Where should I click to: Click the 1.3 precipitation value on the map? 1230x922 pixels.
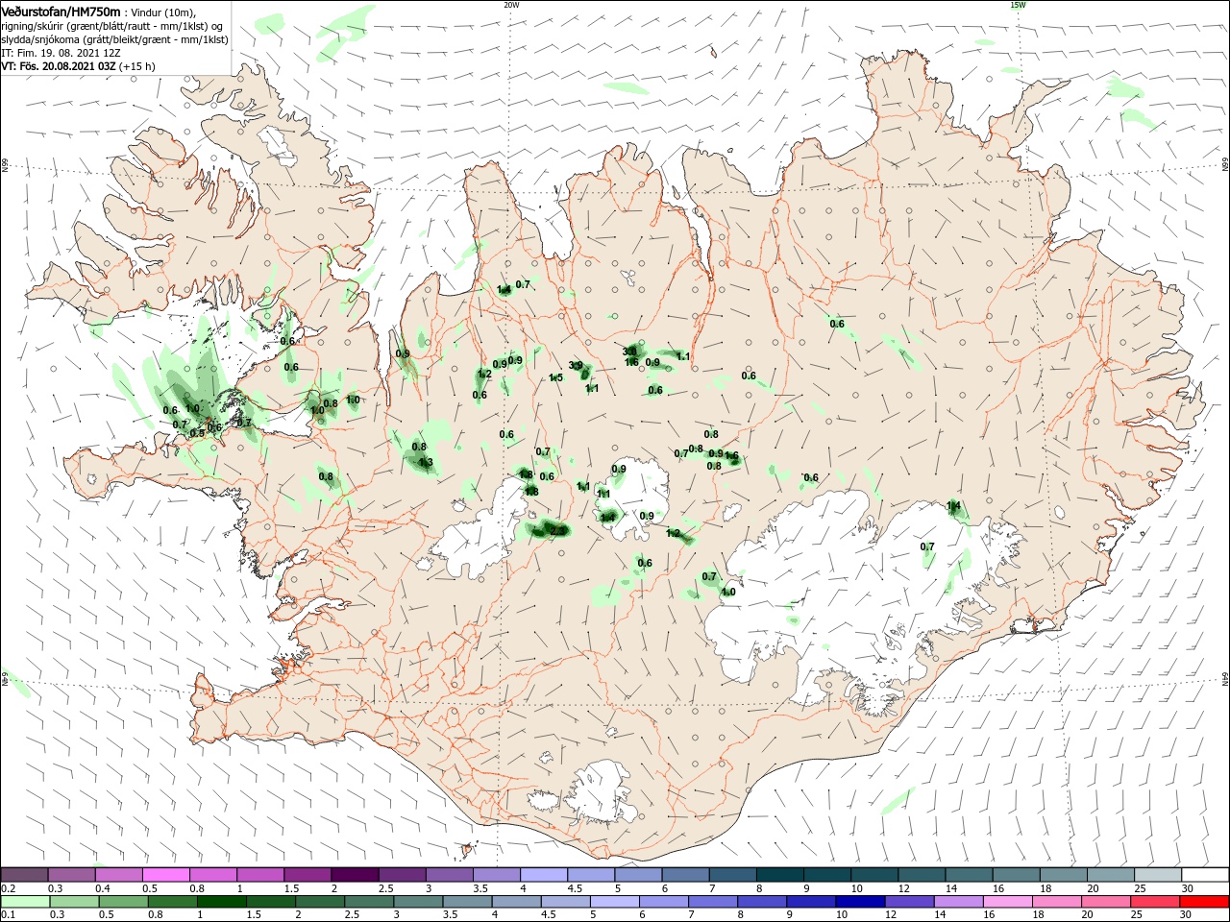[427, 462]
